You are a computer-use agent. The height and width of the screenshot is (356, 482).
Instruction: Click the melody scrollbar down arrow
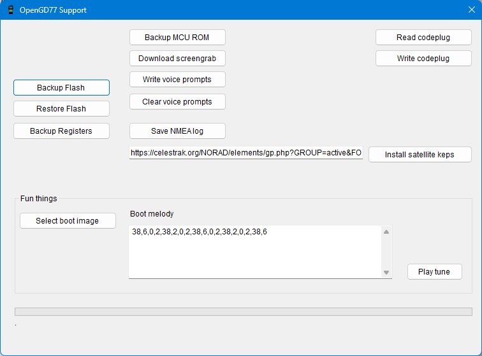point(386,273)
